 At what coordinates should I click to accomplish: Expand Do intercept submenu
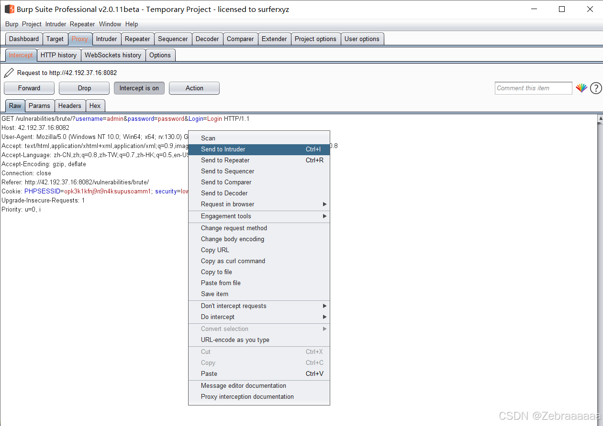point(259,317)
